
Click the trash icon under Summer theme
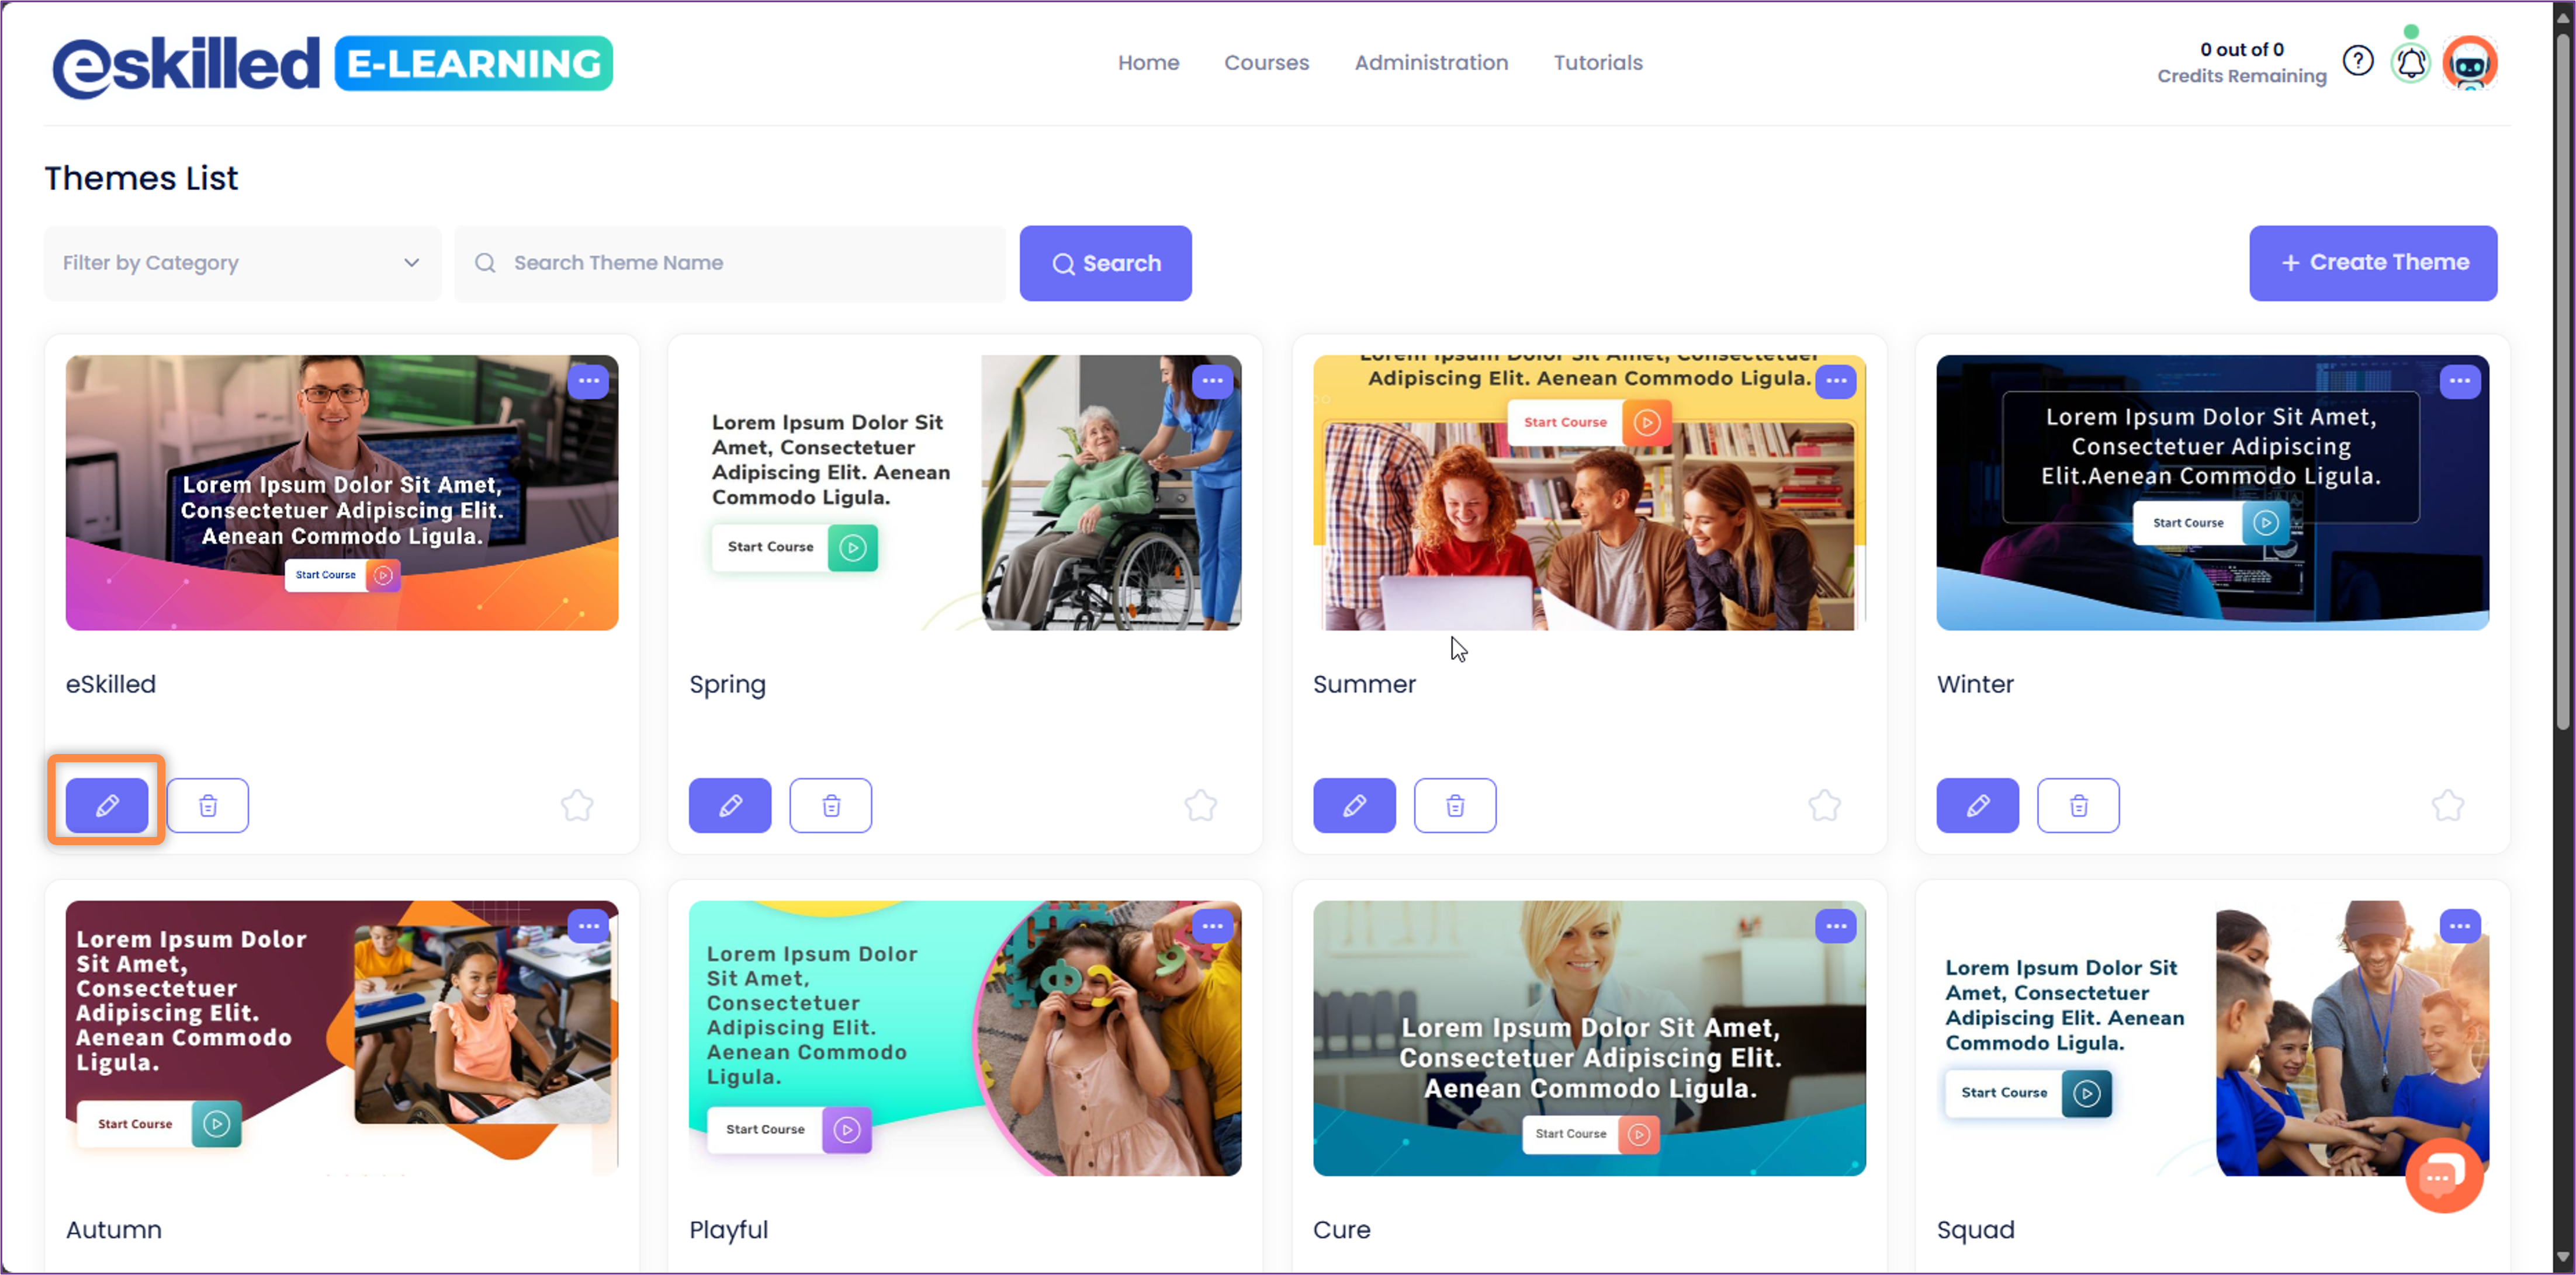pos(1455,805)
